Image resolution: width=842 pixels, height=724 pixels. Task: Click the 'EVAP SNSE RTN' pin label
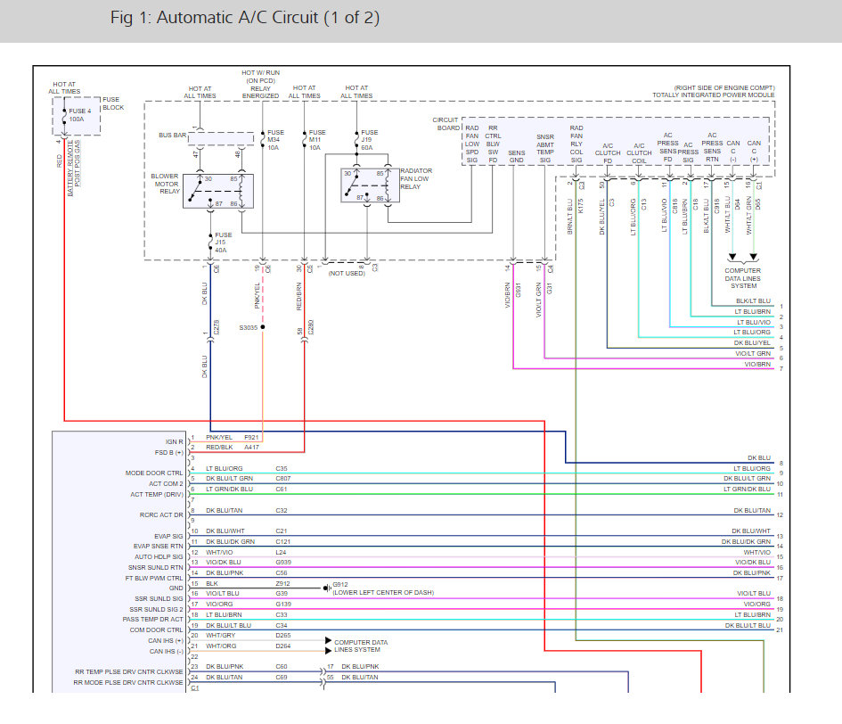click(159, 546)
